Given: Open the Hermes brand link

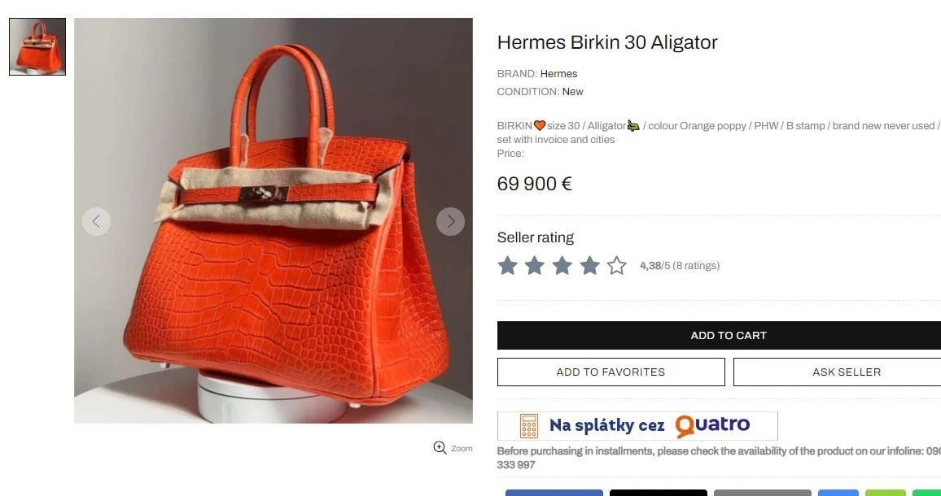Looking at the screenshot, I should pyautogui.click(x=558, y=74).
